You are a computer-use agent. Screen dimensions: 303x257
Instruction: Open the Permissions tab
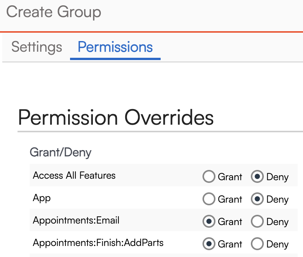point(115,47)
